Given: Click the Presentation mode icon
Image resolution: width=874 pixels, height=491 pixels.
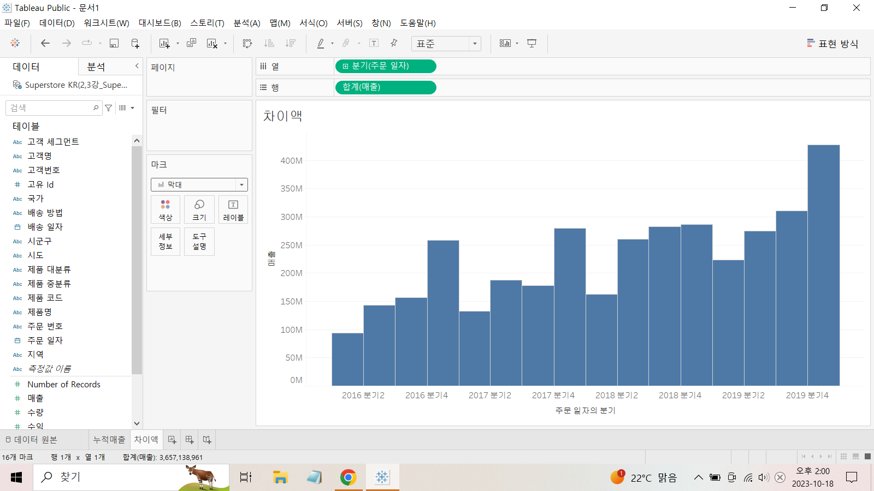Looking at the screenshot, I should tap(532, 43).
